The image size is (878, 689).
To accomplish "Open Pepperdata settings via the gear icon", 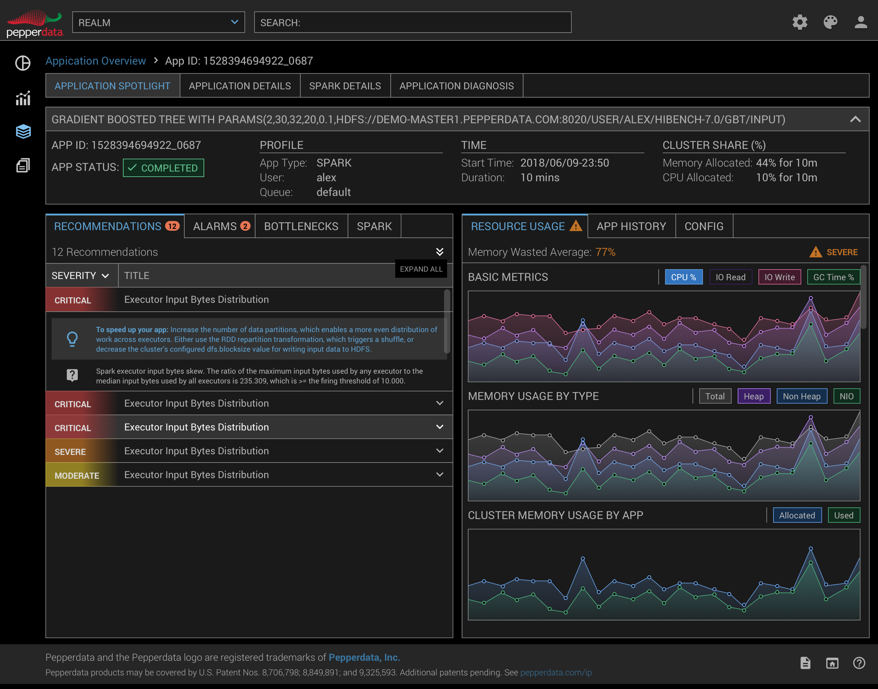I will [x=800, y=22].
